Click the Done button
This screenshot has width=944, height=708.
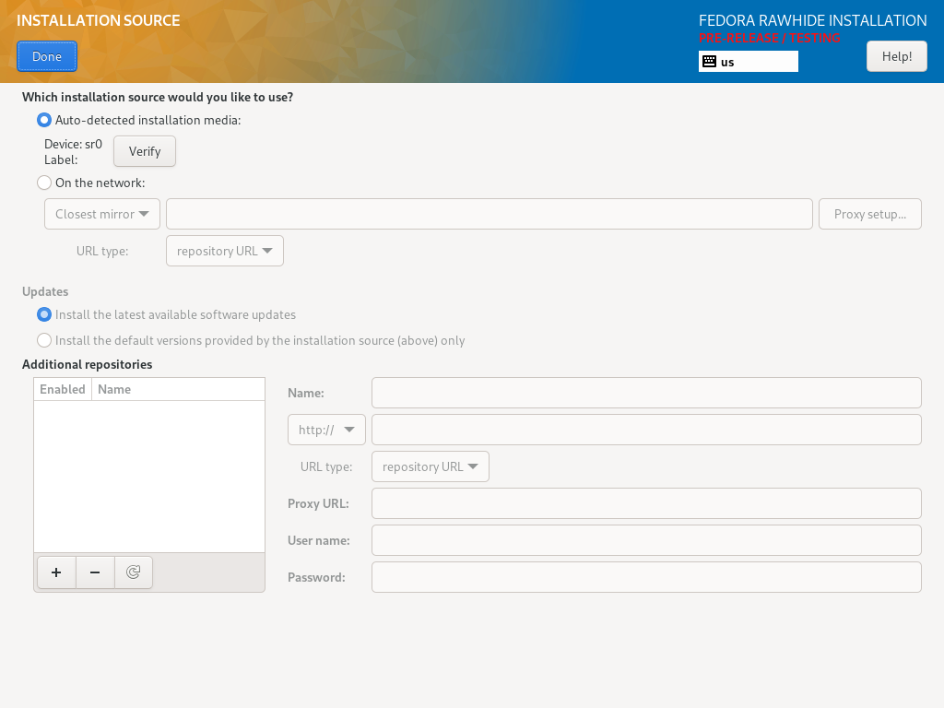(x=47, y=56)
